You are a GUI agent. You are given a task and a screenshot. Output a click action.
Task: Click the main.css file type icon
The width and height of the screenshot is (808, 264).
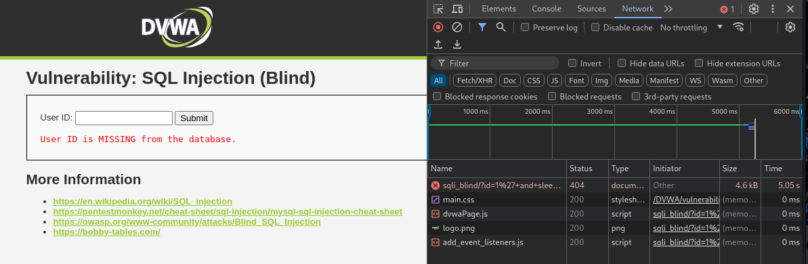click(x=435, y=199)
